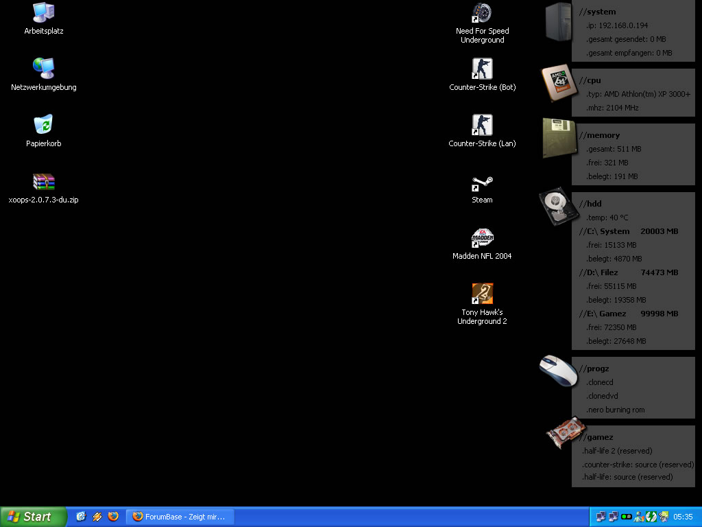The width and height of the screenshot is (702, 527).
Task: Click the .frei: 15133 MB line
Action: [611, 245]
